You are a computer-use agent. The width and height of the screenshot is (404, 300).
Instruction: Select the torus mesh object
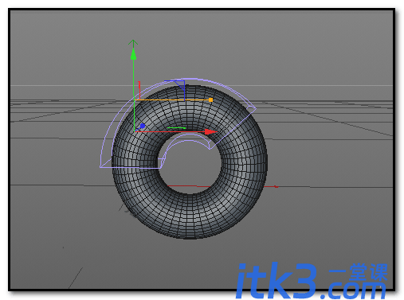190,162
